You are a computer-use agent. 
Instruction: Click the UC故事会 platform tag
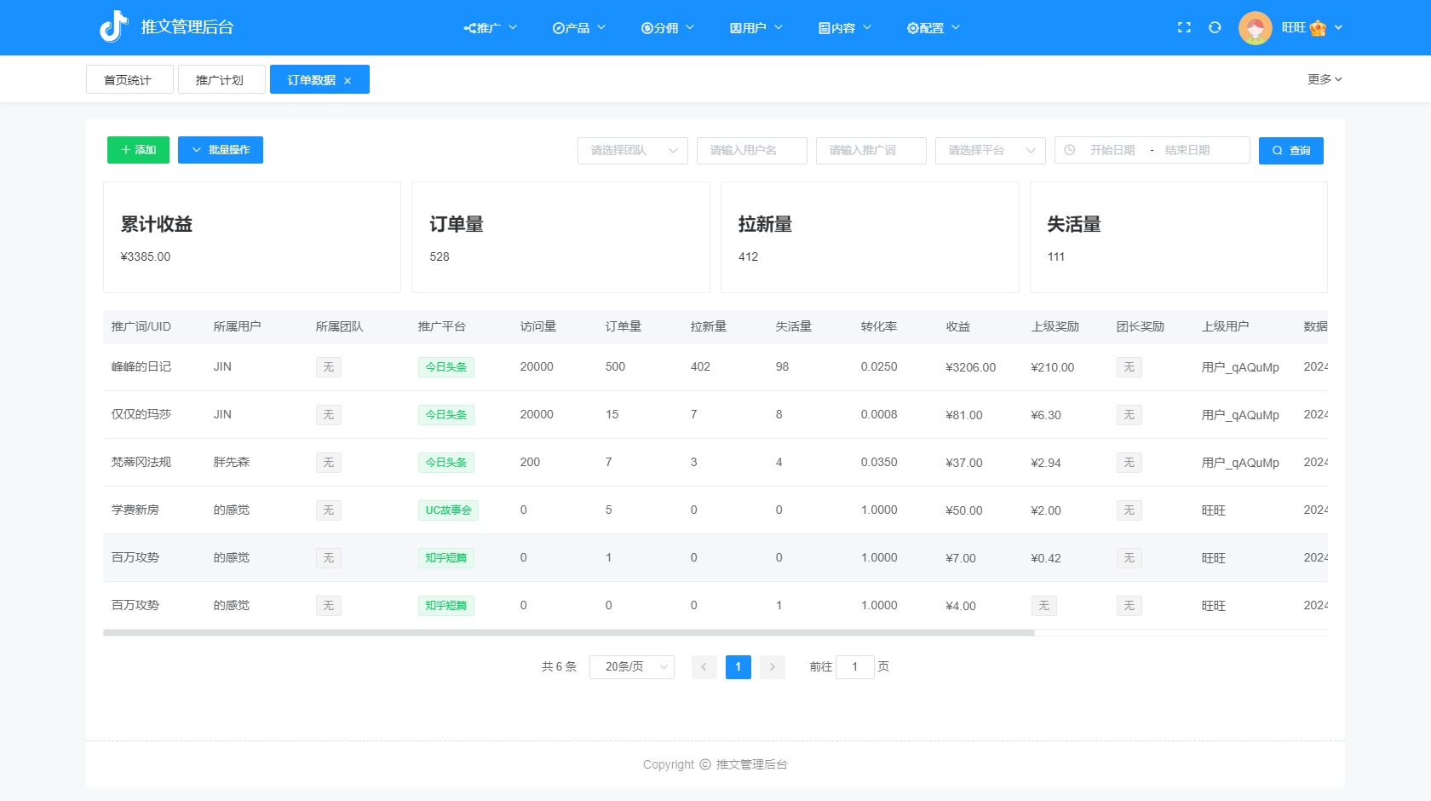[x=448, y=510]
